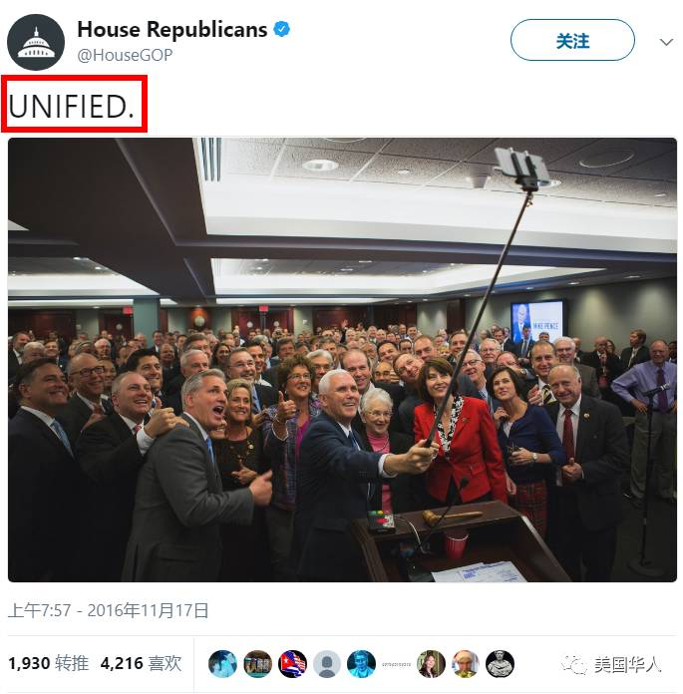View the 4,216 喜欢 likes list
This screenshot has height=694, width=683.
click(141, 663)
